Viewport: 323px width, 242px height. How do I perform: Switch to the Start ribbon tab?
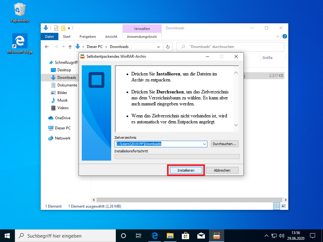(x=67, y=36)
